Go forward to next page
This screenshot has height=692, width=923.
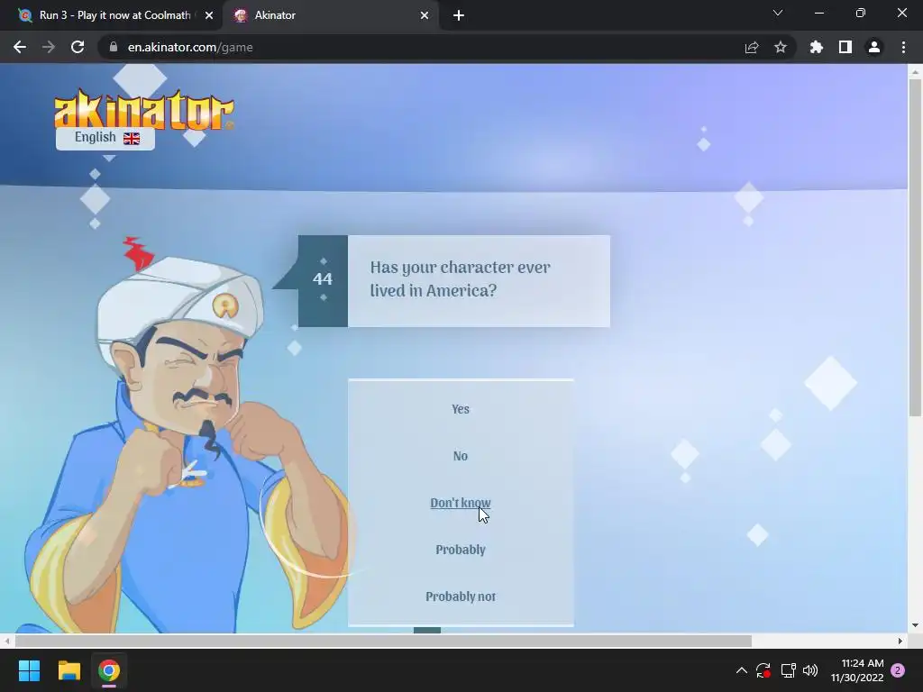click(x=49, y=47)
